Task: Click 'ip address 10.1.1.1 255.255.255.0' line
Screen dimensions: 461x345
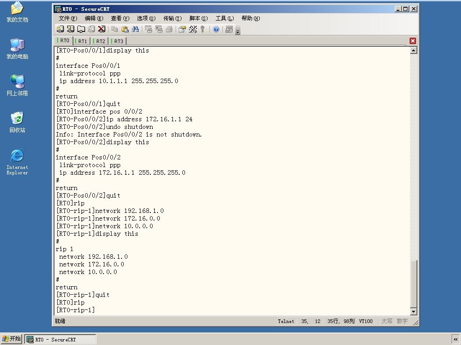Action: pos(118,81)
